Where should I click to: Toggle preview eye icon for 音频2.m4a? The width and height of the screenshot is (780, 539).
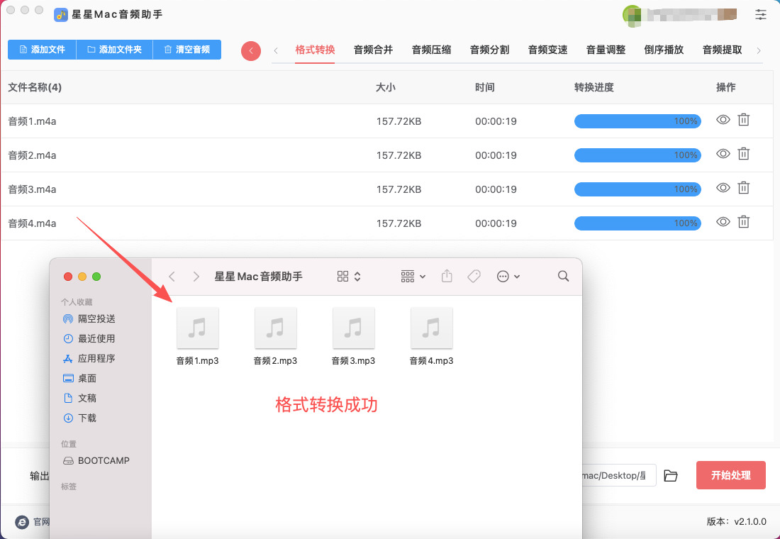[723, 154]
